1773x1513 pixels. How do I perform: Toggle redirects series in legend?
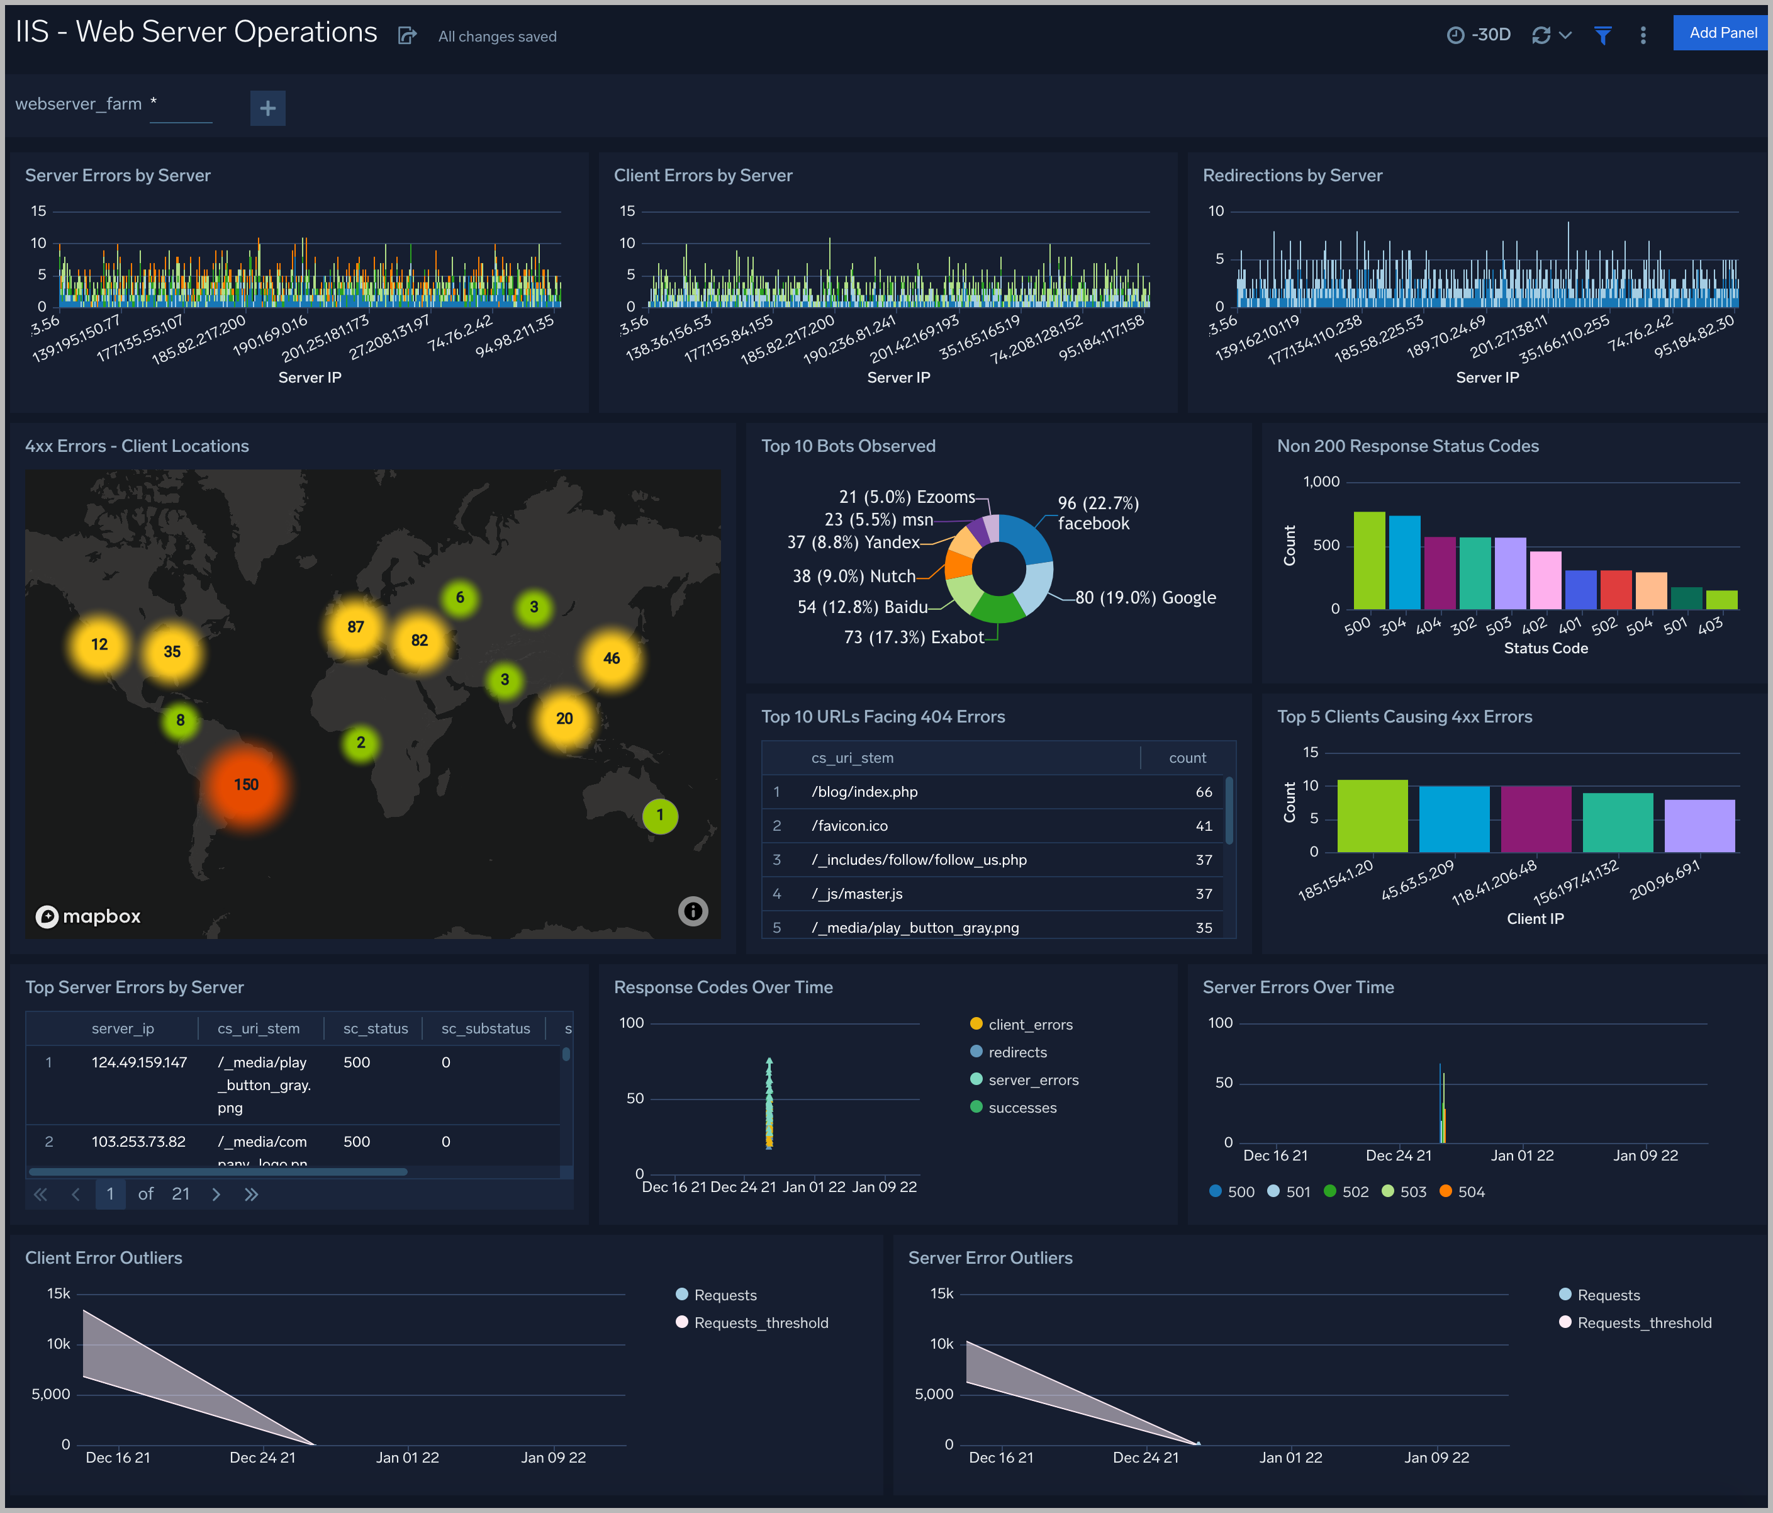coord(1017,1052)
